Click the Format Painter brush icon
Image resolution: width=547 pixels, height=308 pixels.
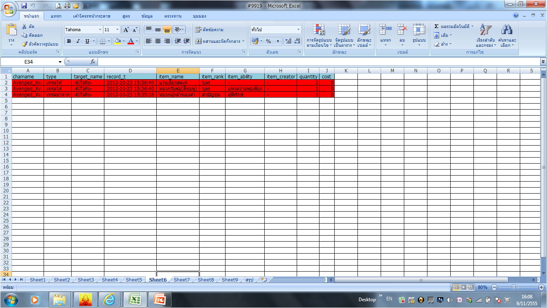tap(24, 44)
